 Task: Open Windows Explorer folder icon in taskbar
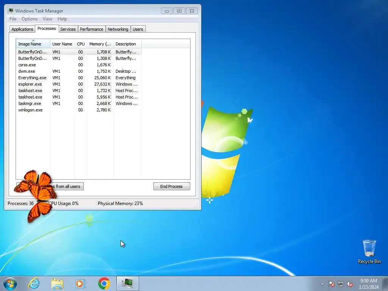click(57, 283)
